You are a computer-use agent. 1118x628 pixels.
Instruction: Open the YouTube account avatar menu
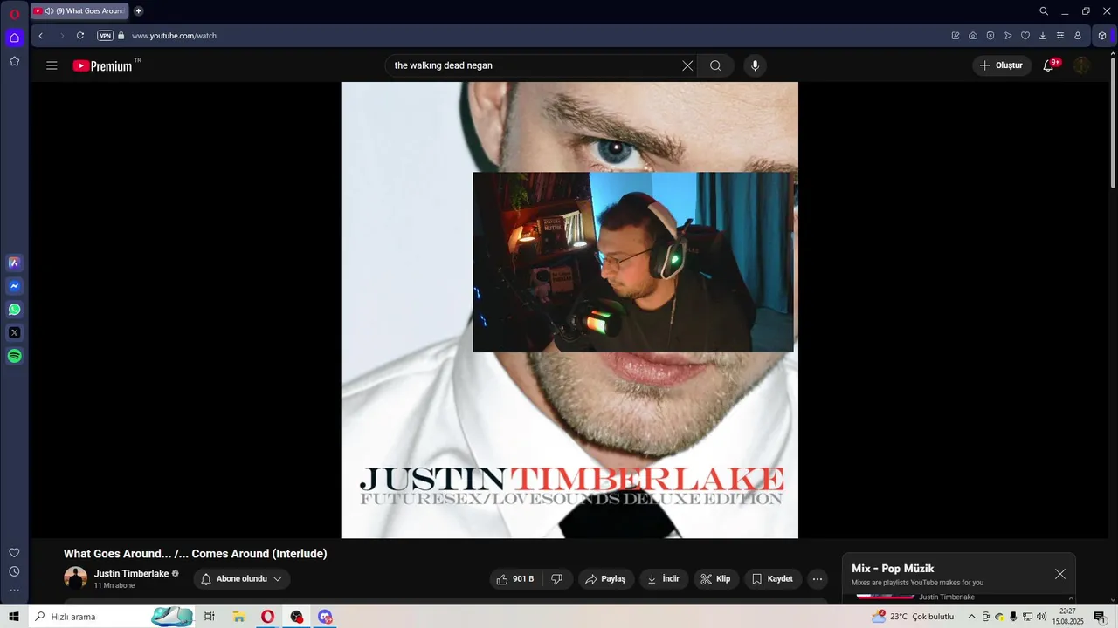coord(1082,65)
